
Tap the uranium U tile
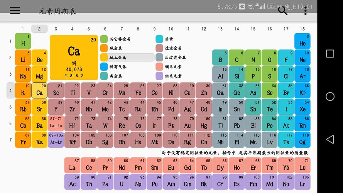(x=122, y=182)
